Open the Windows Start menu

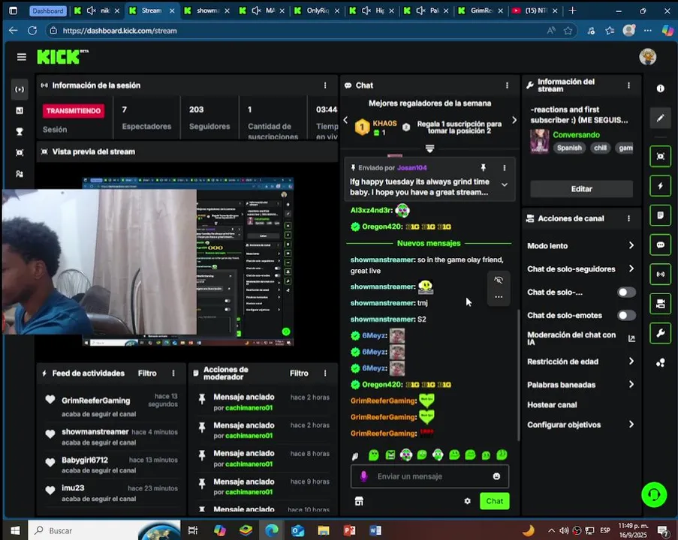[15, 530]
